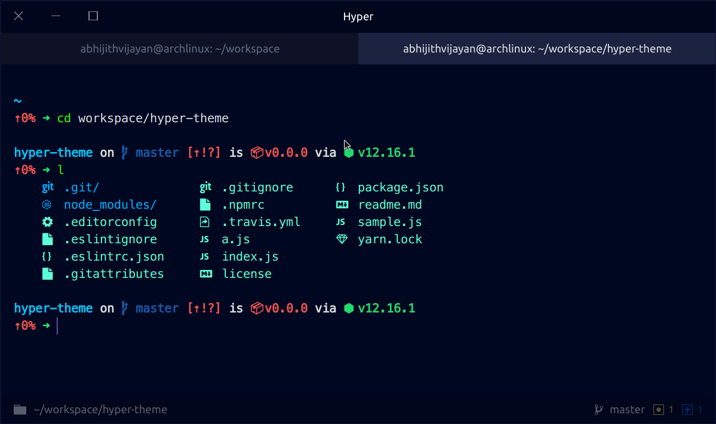The image size is (716, 424).
Task: Close the Hyper window
Action: 19,16
